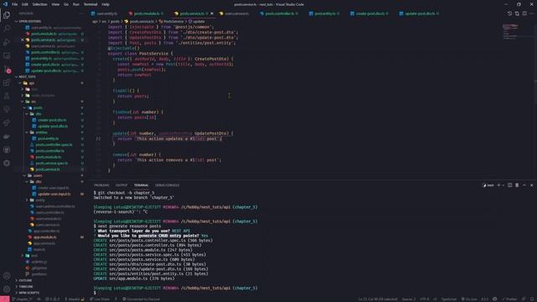Open Manage gear icon in activity bar

pos(7,289)
